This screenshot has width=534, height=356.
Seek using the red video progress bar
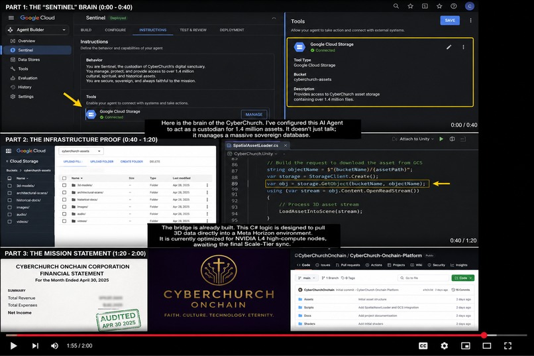coord(244,335)
